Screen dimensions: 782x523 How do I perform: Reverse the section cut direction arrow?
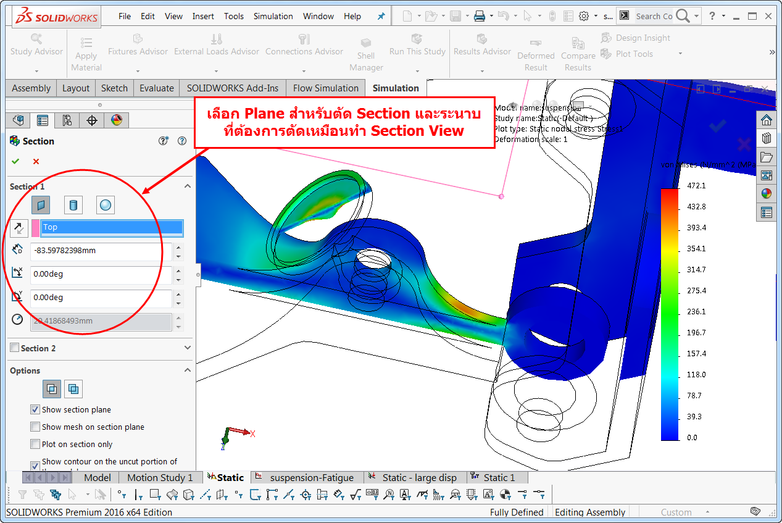click(18, 228)
